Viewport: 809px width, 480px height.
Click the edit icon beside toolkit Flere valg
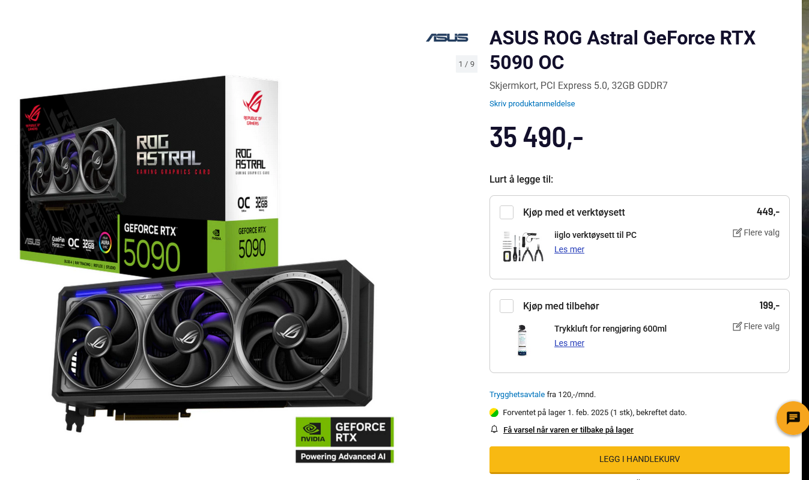[x=737, y=232]
